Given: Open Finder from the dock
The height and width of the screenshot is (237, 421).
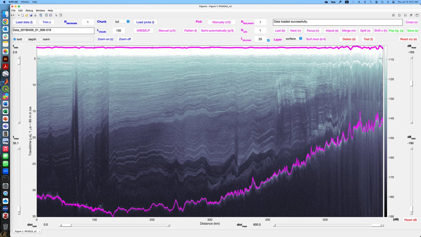Looking at the screenshot, I should 6,14.
